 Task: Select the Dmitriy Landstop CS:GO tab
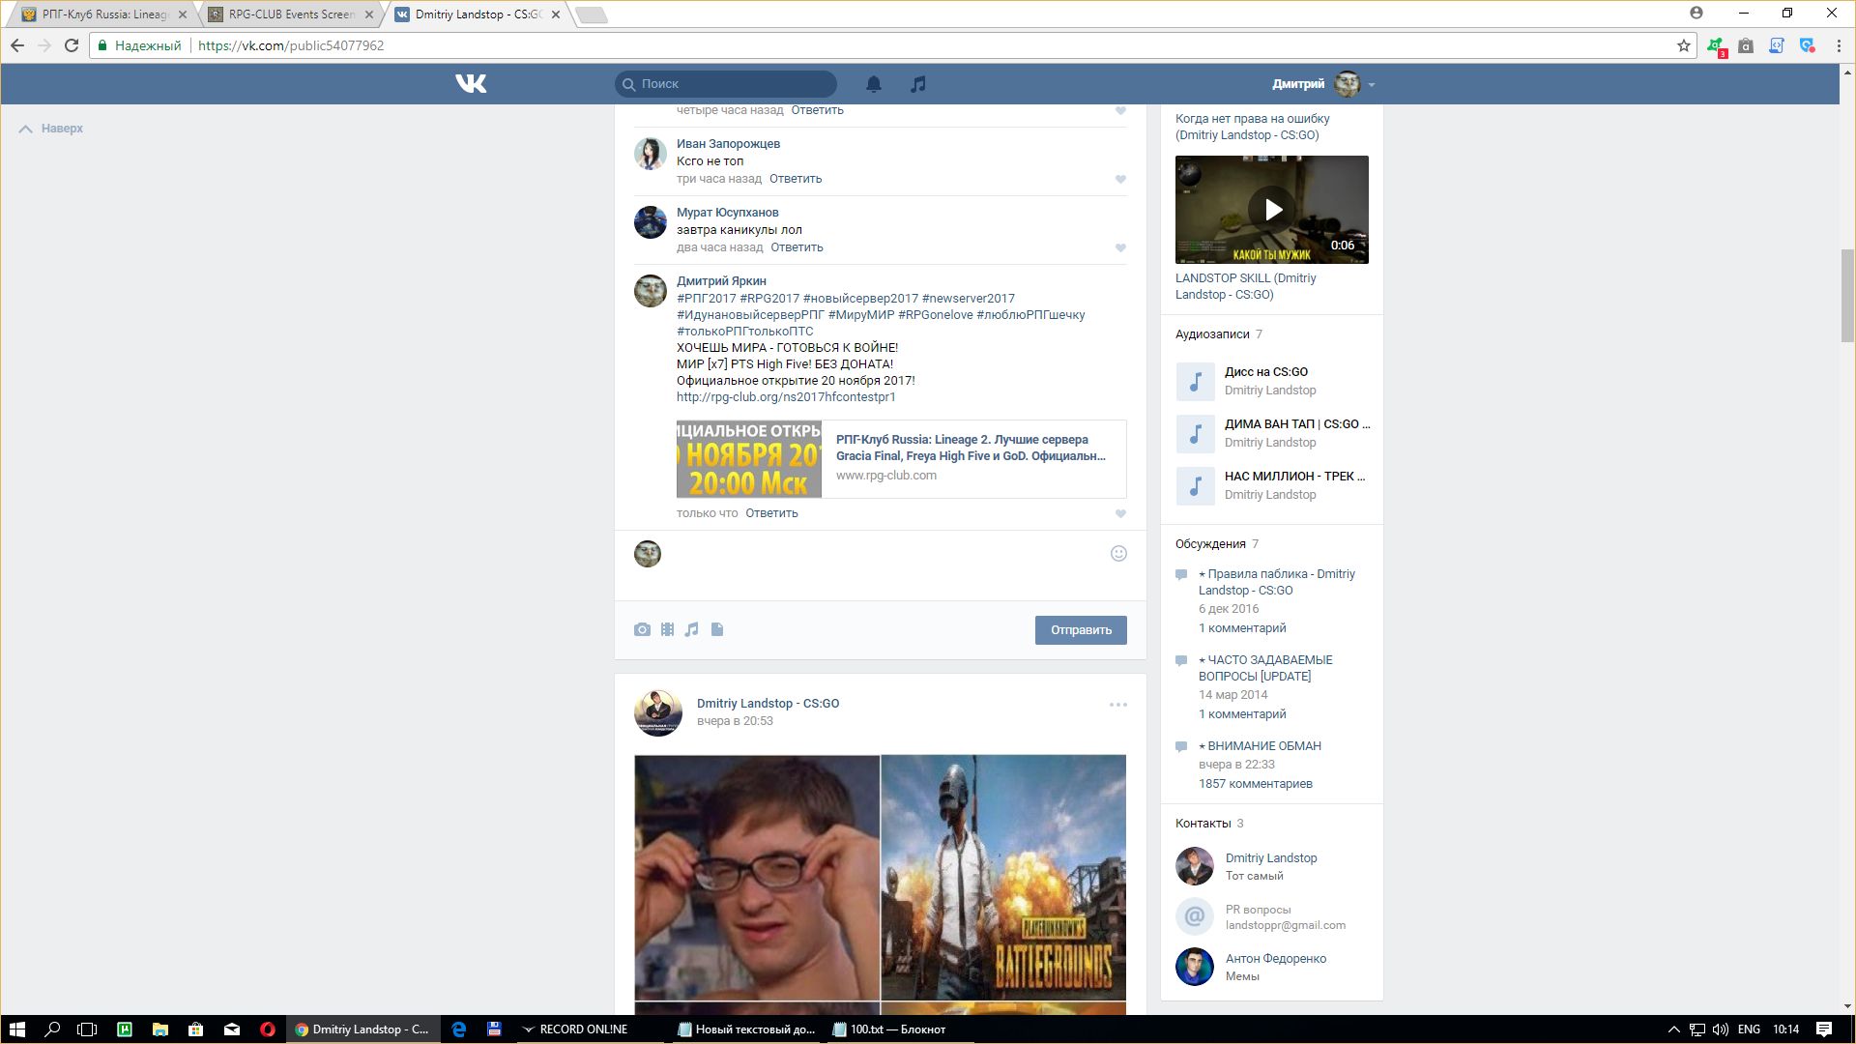point(478,14)
